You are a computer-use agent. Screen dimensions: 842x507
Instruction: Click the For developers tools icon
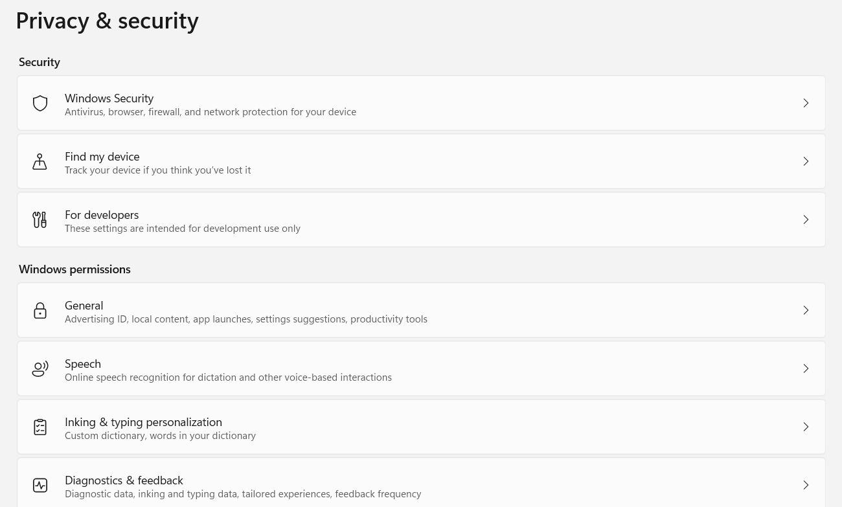tap(40, 220)
